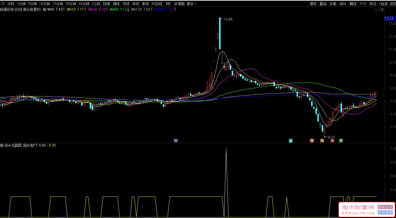Expand the dropdown arrow beside 皖通科技 title
This screenshot has height=218, width=396.
[x=45, y=9]
